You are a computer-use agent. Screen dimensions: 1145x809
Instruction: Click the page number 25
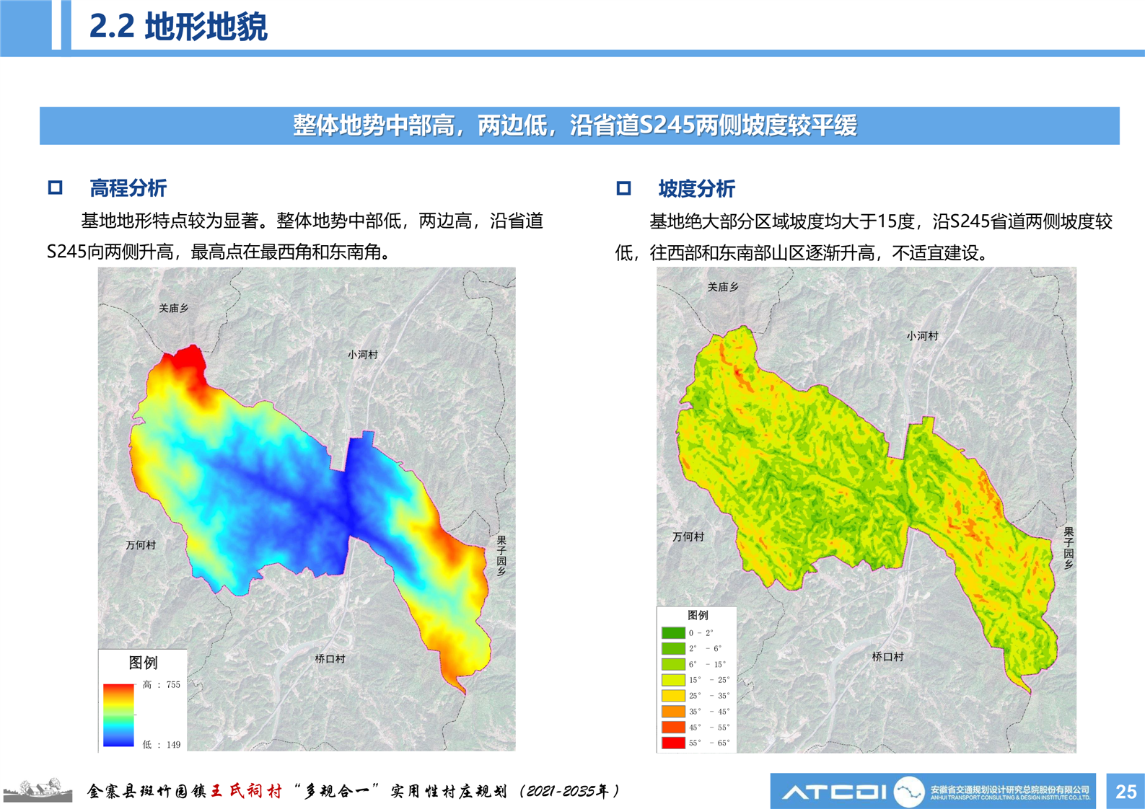click(x=1126, y=792)
